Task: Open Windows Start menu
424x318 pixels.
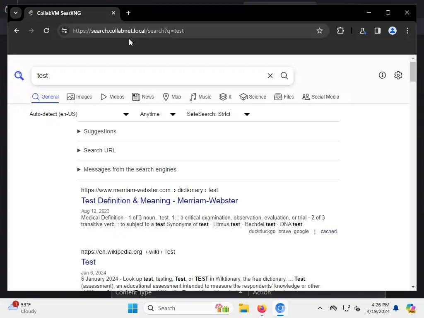Action: 132,308
